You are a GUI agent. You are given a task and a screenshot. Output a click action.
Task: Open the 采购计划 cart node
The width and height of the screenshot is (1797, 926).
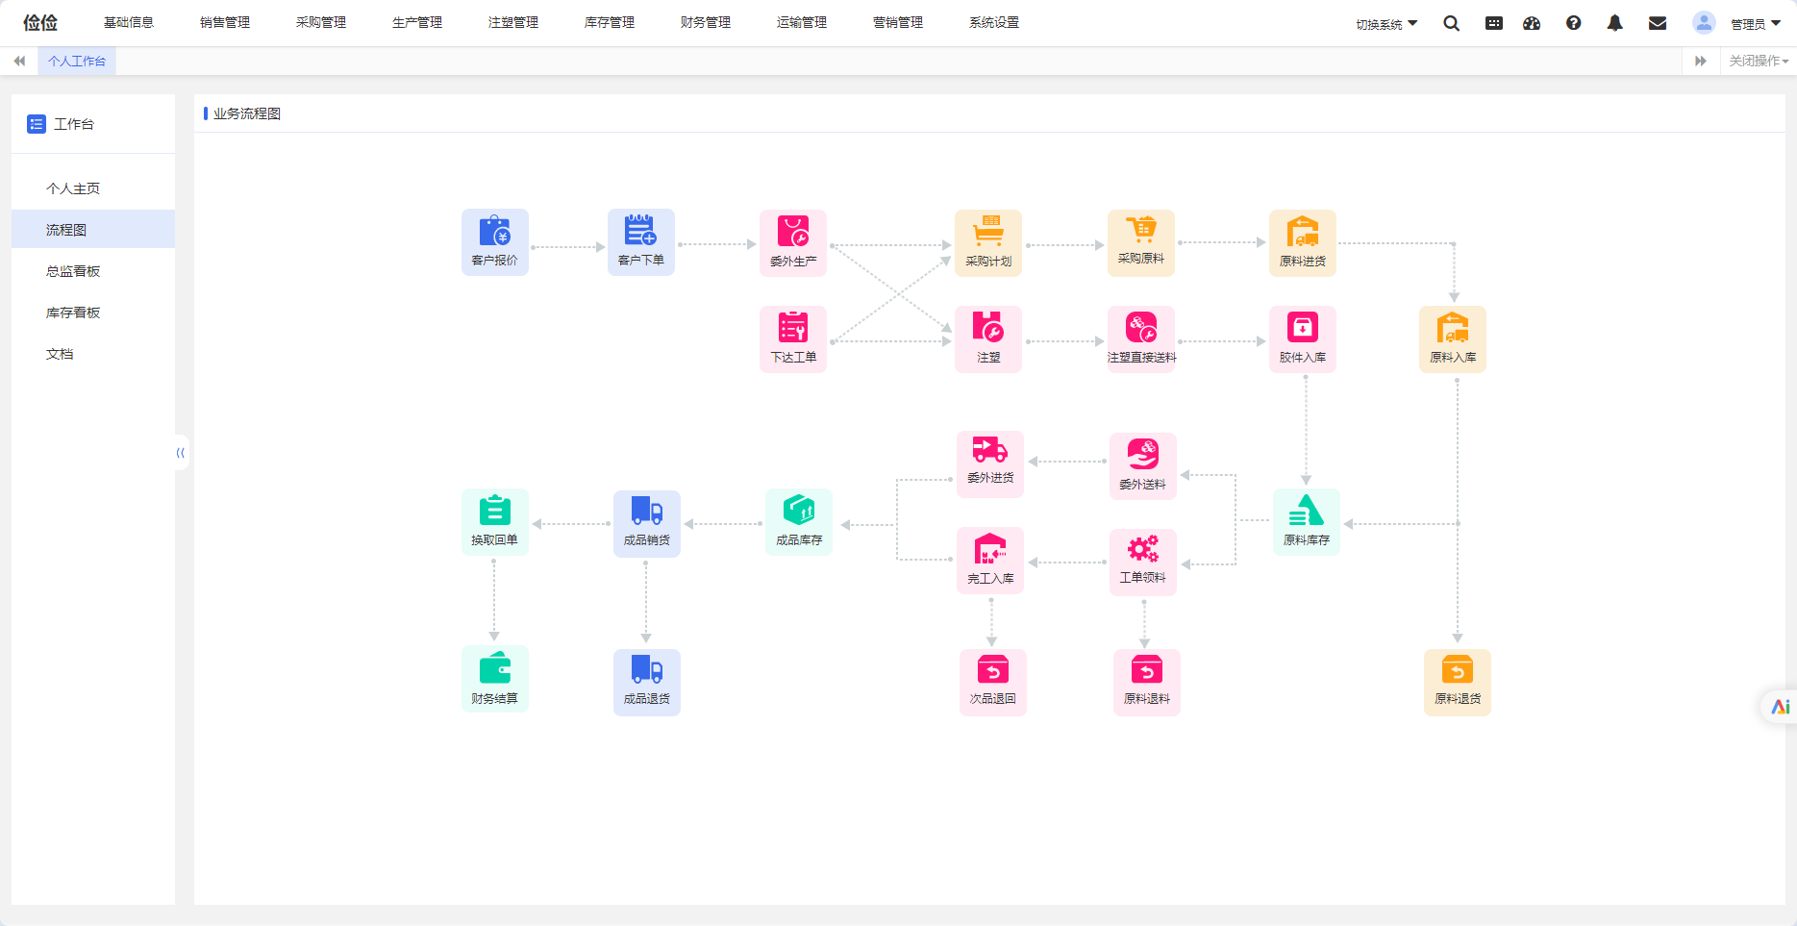coord(988,243)
